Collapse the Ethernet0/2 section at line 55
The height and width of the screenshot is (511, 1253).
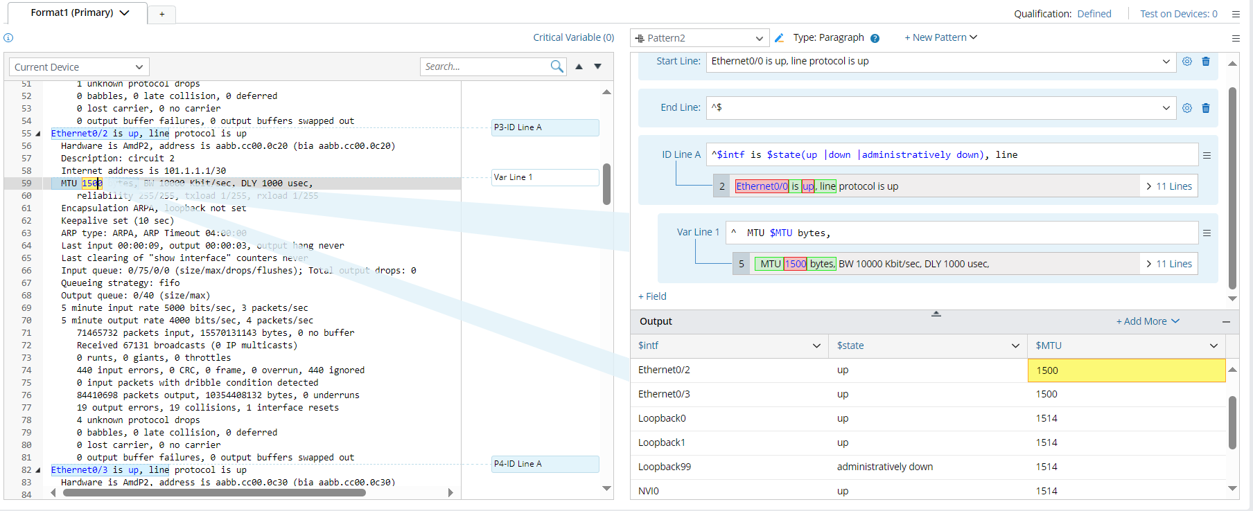[x=38, y=134]
